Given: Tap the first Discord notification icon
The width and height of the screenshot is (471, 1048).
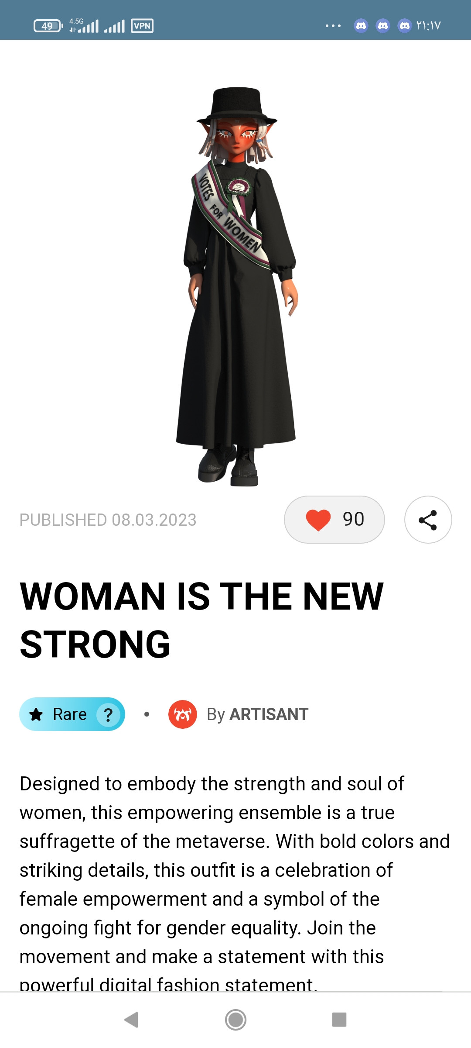Looking at the screenshot, I should tap(361, 26).
